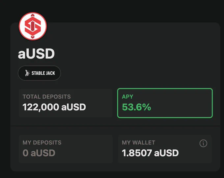Select the My Wallet card
Image resolution: width=224 pixels, height=178 pixels.
(x=165, y=149)
